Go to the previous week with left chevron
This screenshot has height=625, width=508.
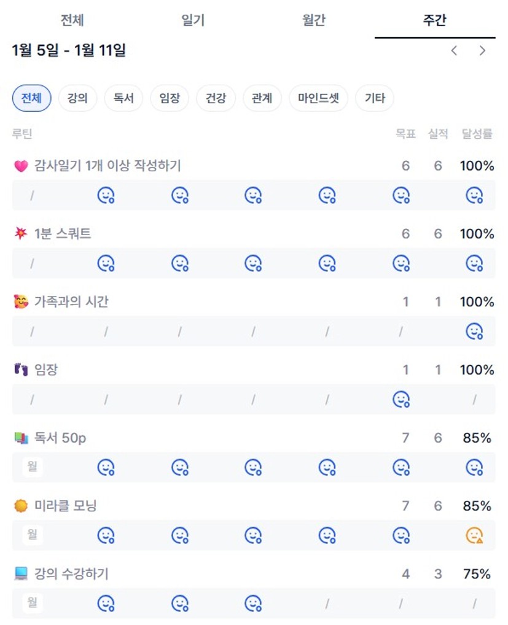point(454,51)
